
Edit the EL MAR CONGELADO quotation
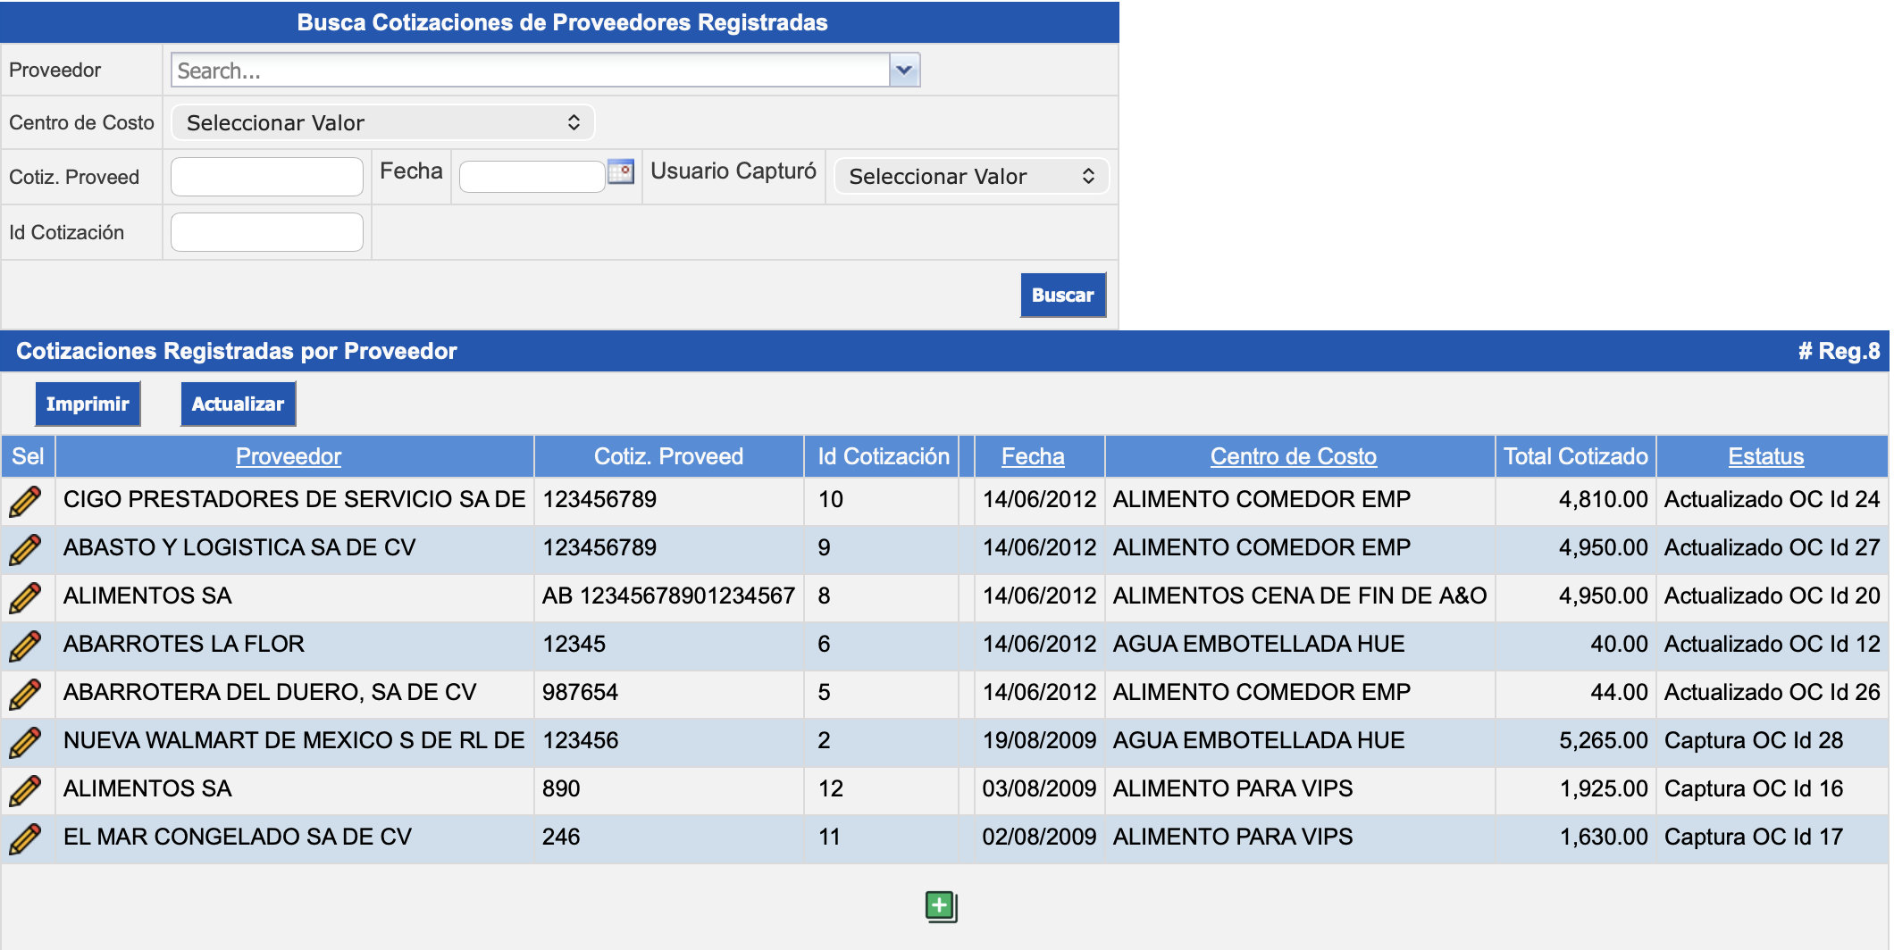click(26, 838)
